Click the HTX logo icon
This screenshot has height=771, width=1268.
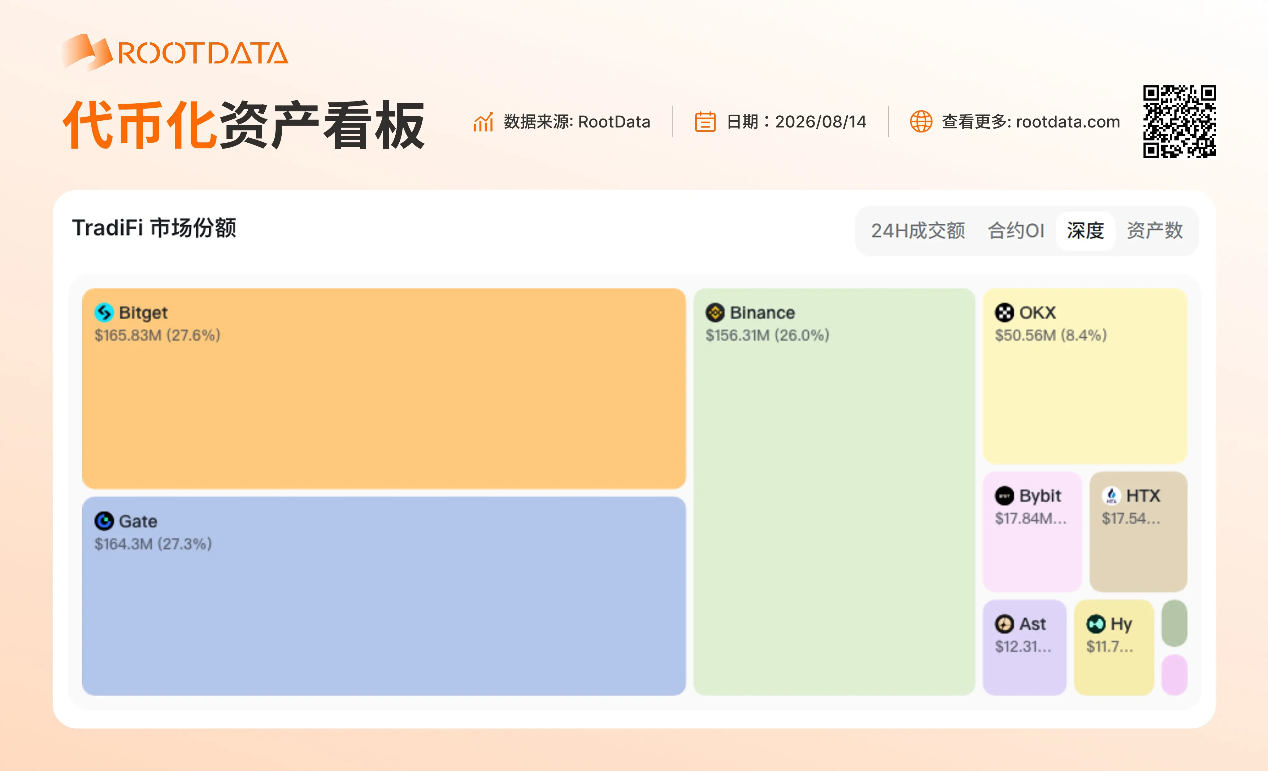point(1111,496)
